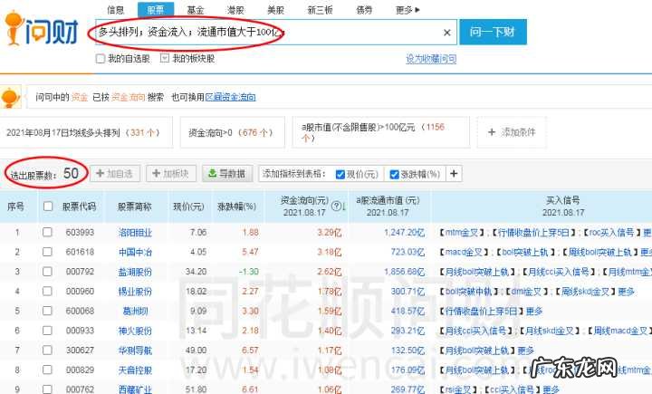Open the 信息 tab
The height and width of the screenshot is (394, 652).
pyautogui.click(x=115, y=10)
